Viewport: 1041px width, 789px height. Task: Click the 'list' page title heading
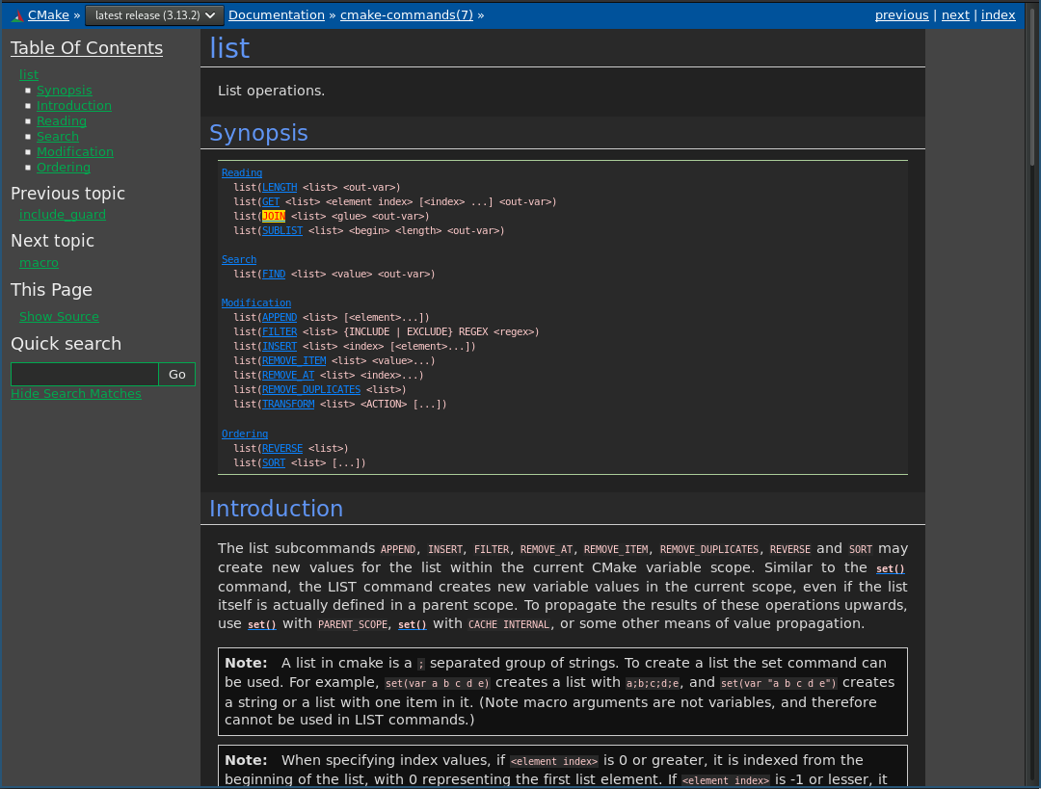click(x=229, y=48)
